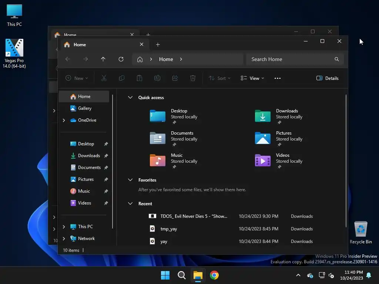379x284 pixels.
Task: Unpin Desktop via sidebar pin icon
Action: (x=106, y=144)
